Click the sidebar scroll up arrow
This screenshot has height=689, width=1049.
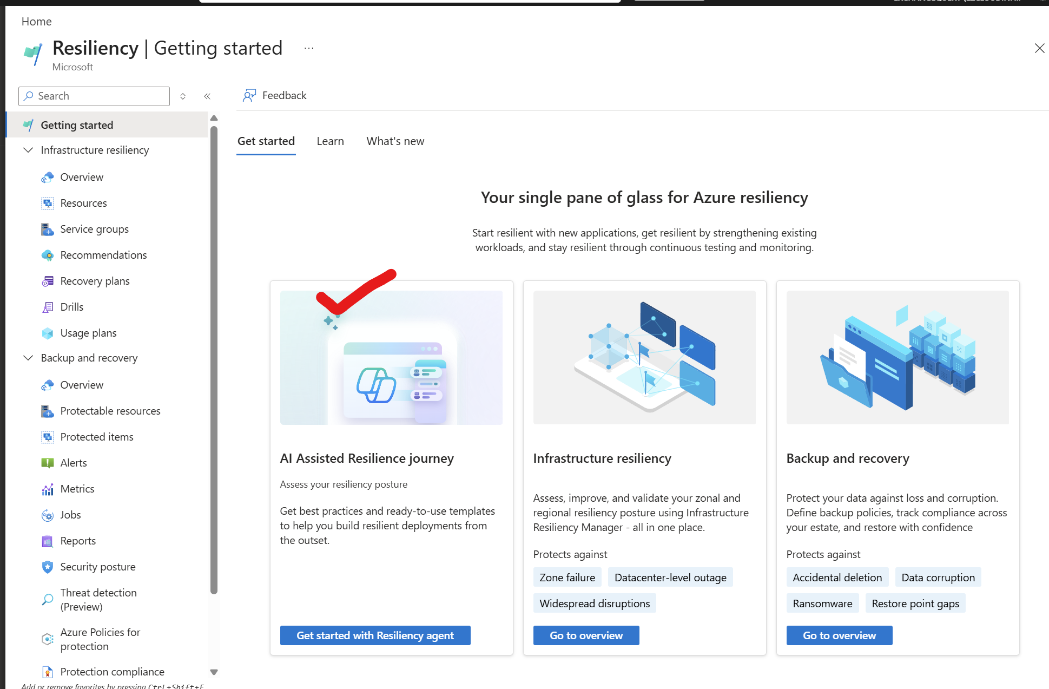point(214,118)
